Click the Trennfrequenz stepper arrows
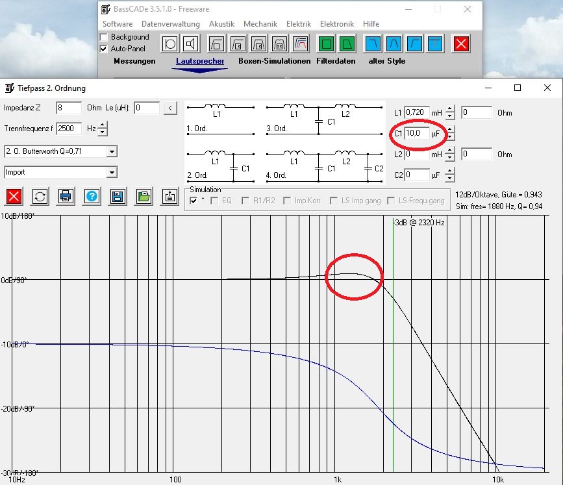The height and width of the screenshot is (485, 563). point(102,129)
